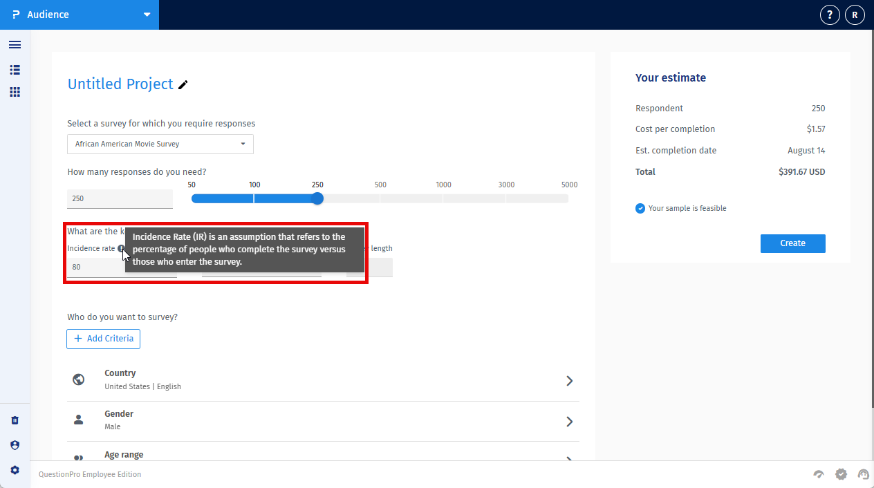
Task: Select the 100 slider label
Action: 254,185
